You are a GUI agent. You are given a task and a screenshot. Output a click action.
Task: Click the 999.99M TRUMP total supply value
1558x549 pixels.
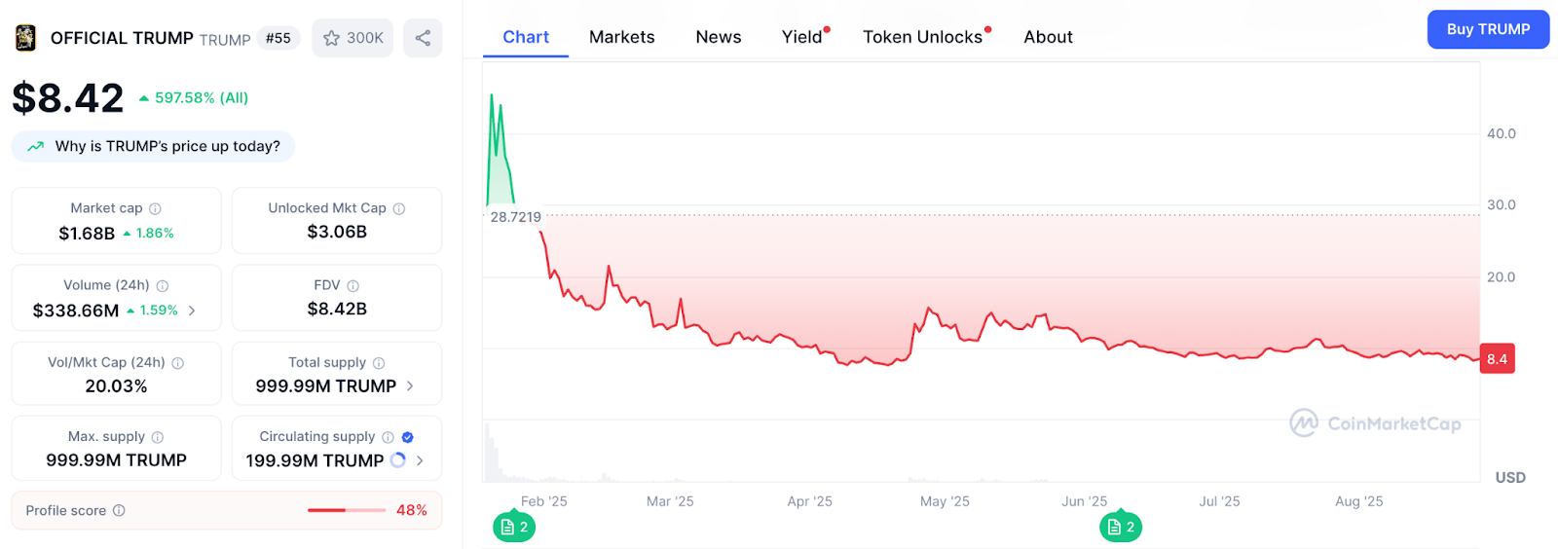click(x=326, y=386)
